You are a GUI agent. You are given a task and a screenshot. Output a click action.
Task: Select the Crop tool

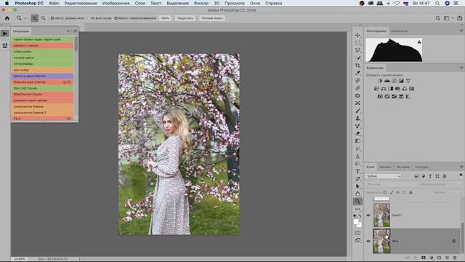357,65
